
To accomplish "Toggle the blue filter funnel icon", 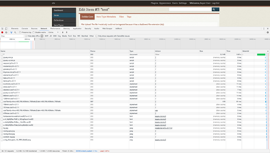I will click(x=11, y=32).
